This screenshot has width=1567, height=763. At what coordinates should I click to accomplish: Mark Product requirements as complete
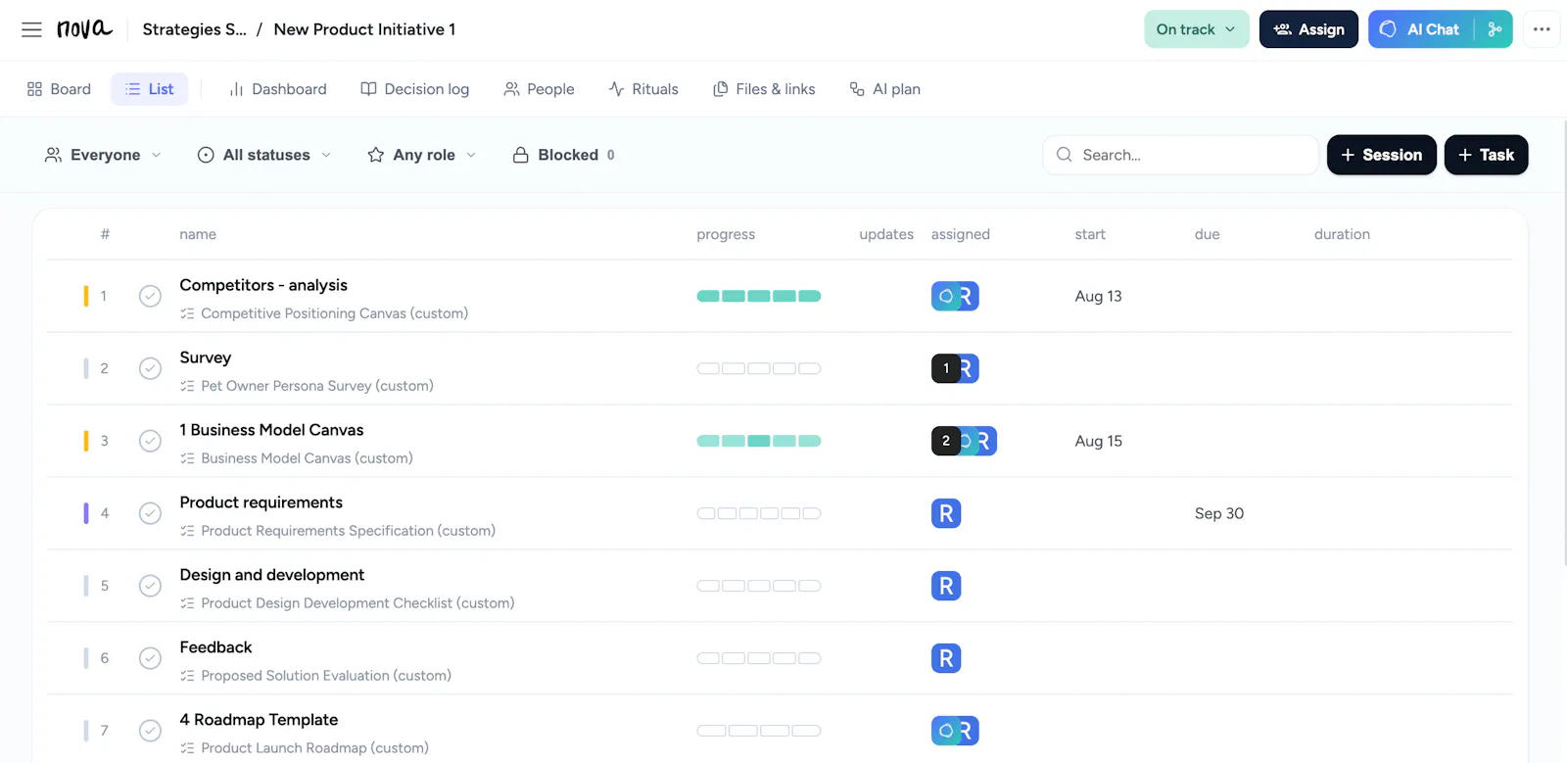point(150,513)
